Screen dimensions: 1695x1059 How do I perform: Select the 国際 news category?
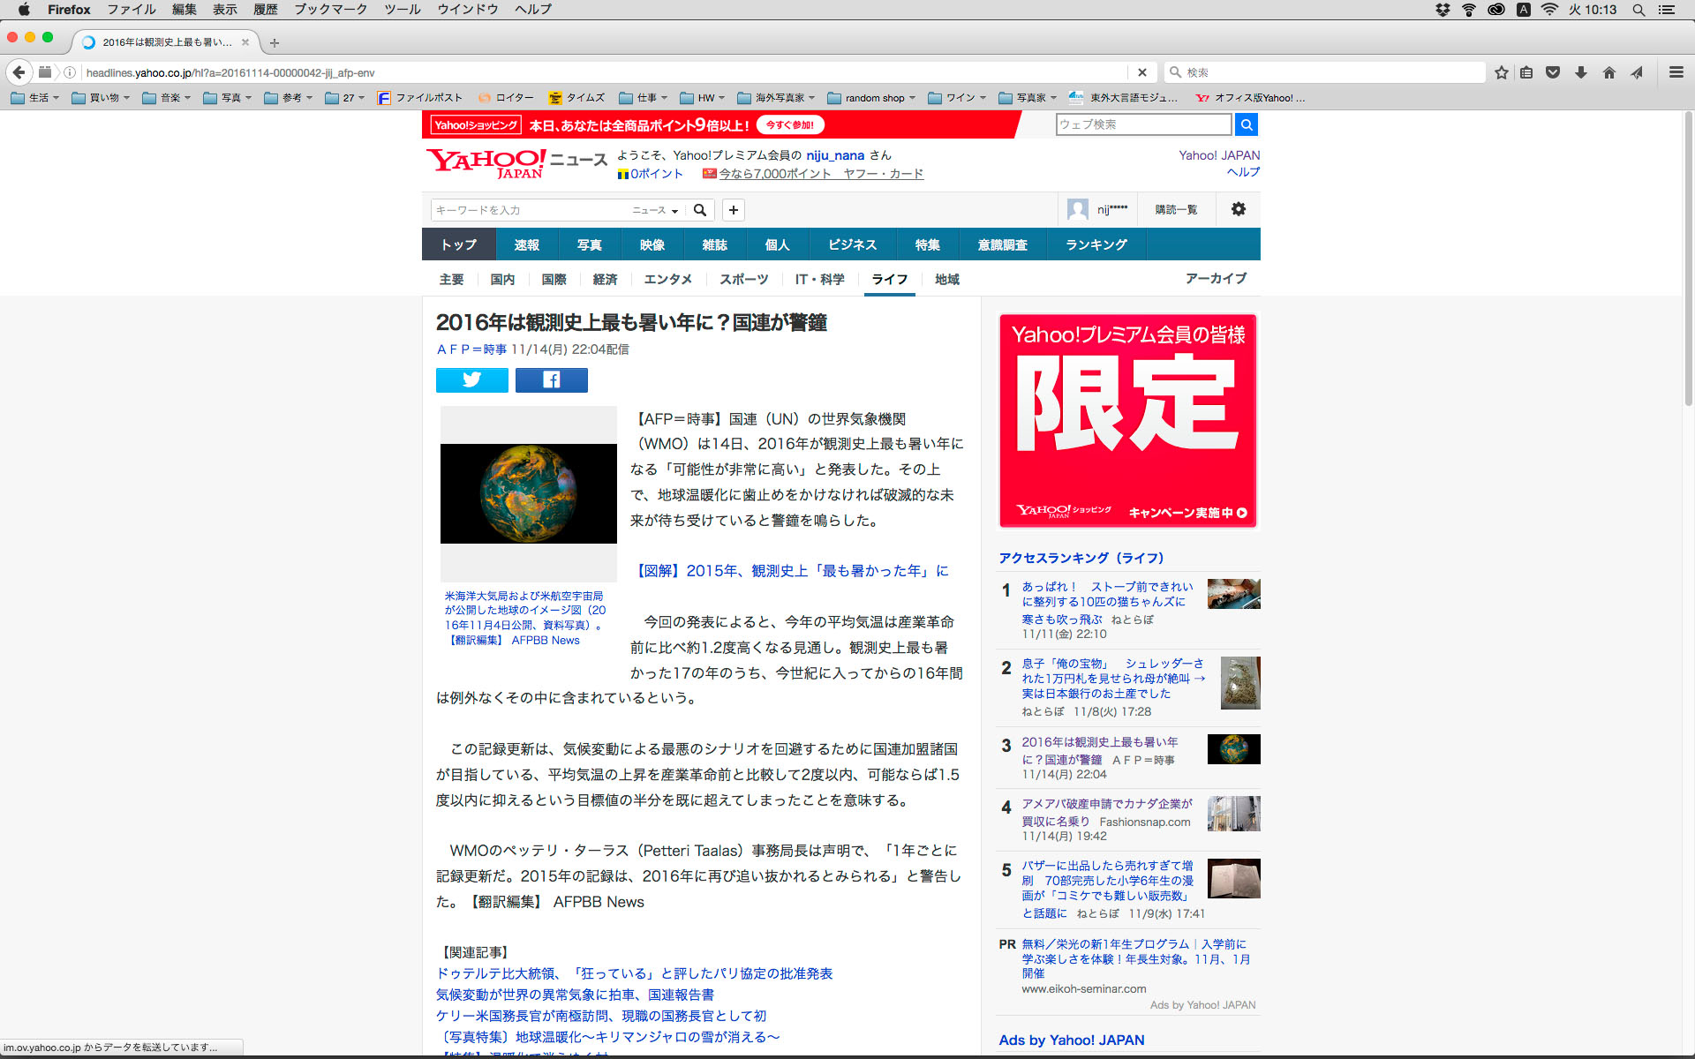click(554, 279)
